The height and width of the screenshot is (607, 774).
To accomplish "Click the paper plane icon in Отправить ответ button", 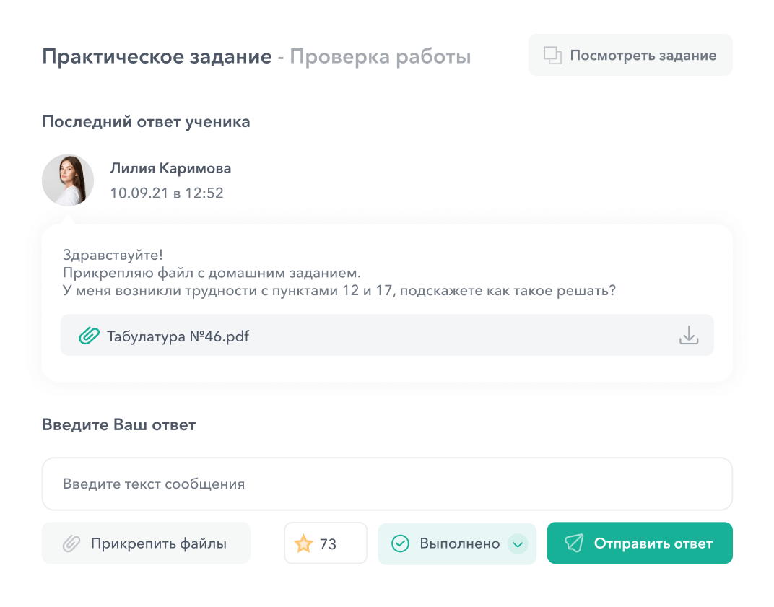I will coord(574,543).
